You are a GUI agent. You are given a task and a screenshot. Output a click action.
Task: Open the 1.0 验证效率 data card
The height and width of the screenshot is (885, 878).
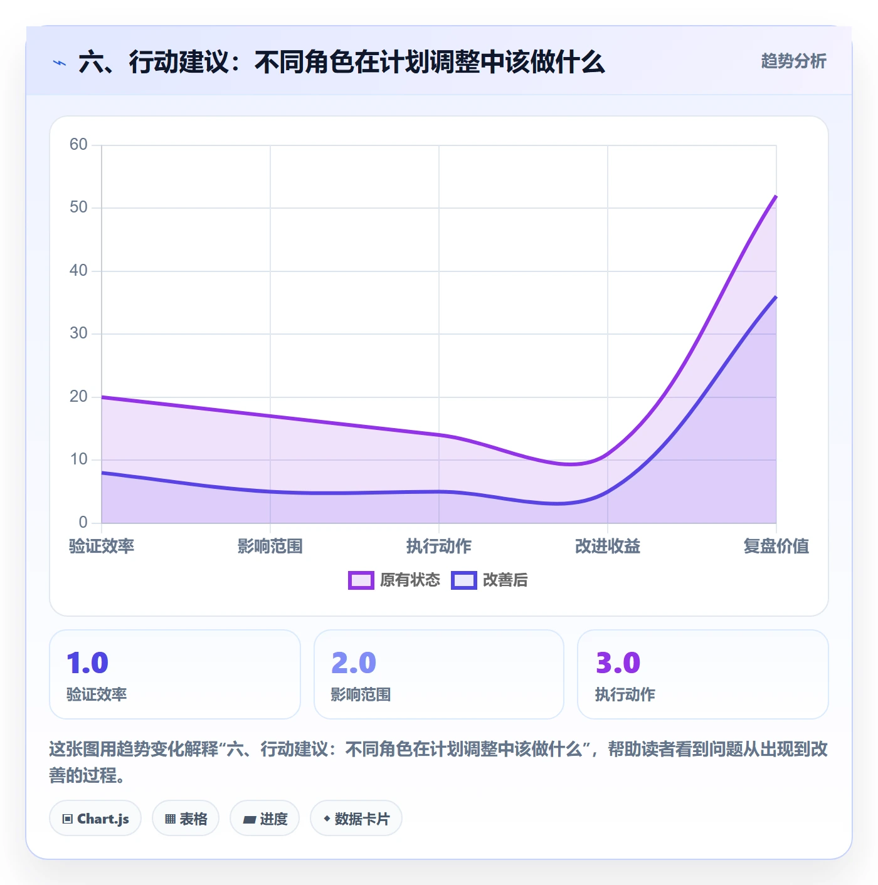click(x=175, y=674)
